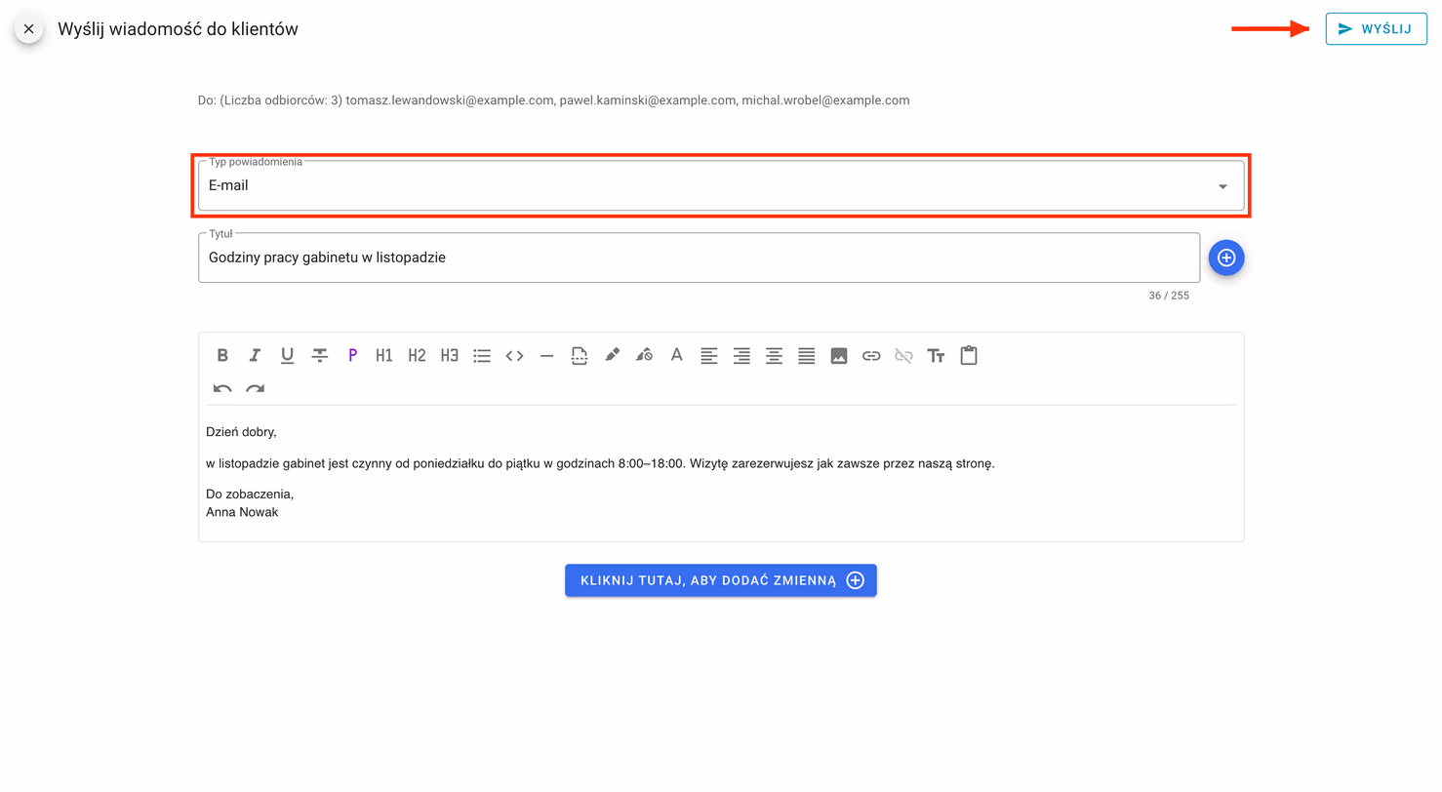Open font size (Tt) tool
The image size is (1442, 792).
pyautogui.click(x=936, y=356)
